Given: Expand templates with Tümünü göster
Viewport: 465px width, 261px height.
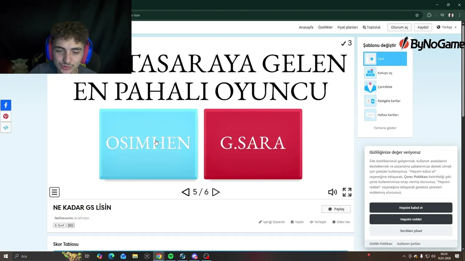Looking at the screenshot, I should [x=385, y=128].
